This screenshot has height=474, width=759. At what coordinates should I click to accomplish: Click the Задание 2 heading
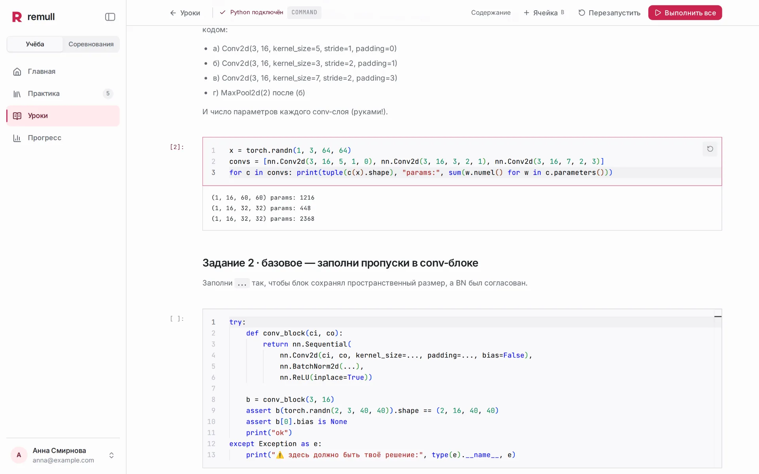(340, 263)
